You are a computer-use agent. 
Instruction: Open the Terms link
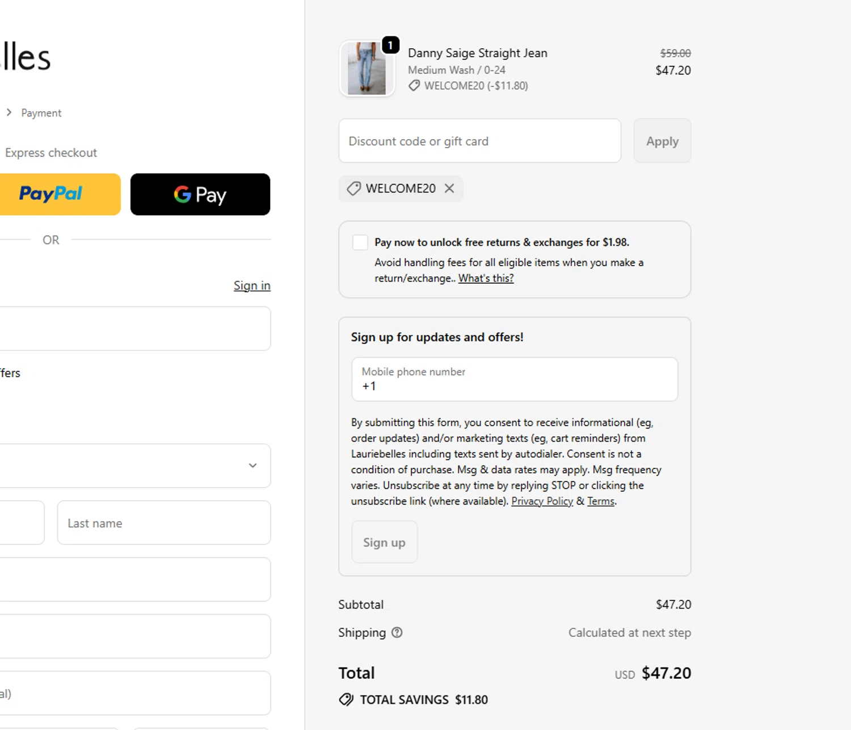click(601, 501)
